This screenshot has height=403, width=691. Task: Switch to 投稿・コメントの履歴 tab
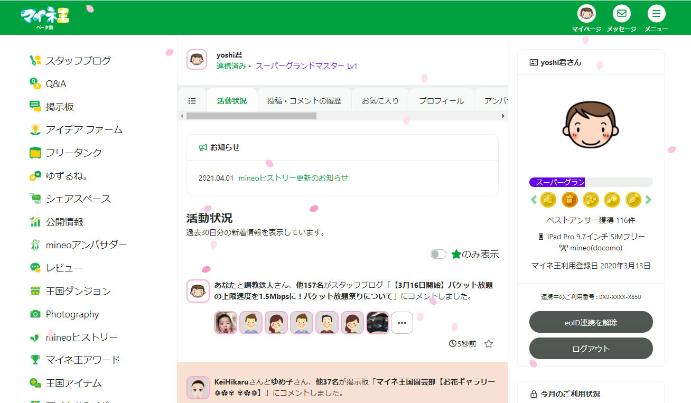[x=304, y=100]
